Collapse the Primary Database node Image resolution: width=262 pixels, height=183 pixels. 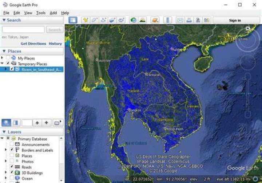pyautogui.click(x=2, y=138)
